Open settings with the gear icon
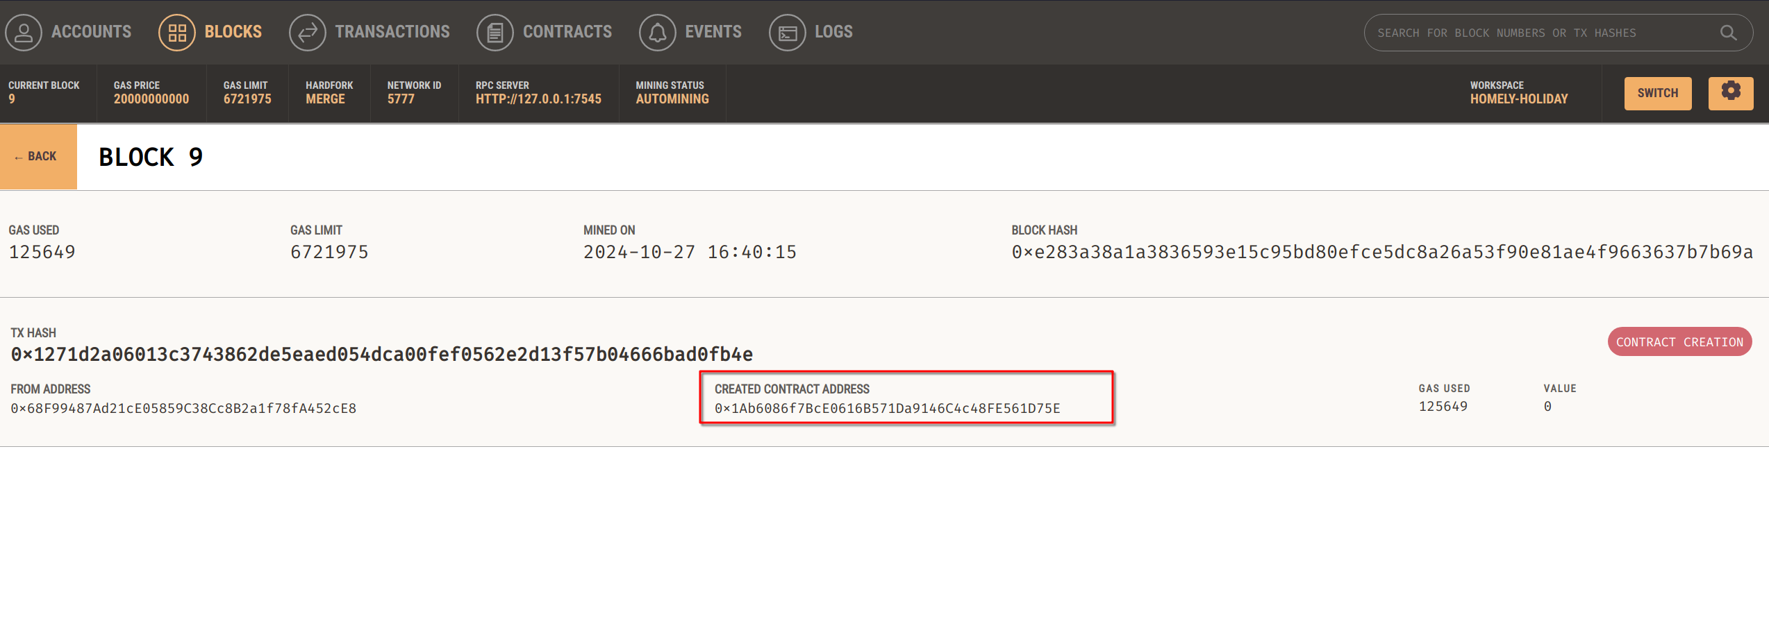This screenshot has width=1769, height=635. [1730, 93]
